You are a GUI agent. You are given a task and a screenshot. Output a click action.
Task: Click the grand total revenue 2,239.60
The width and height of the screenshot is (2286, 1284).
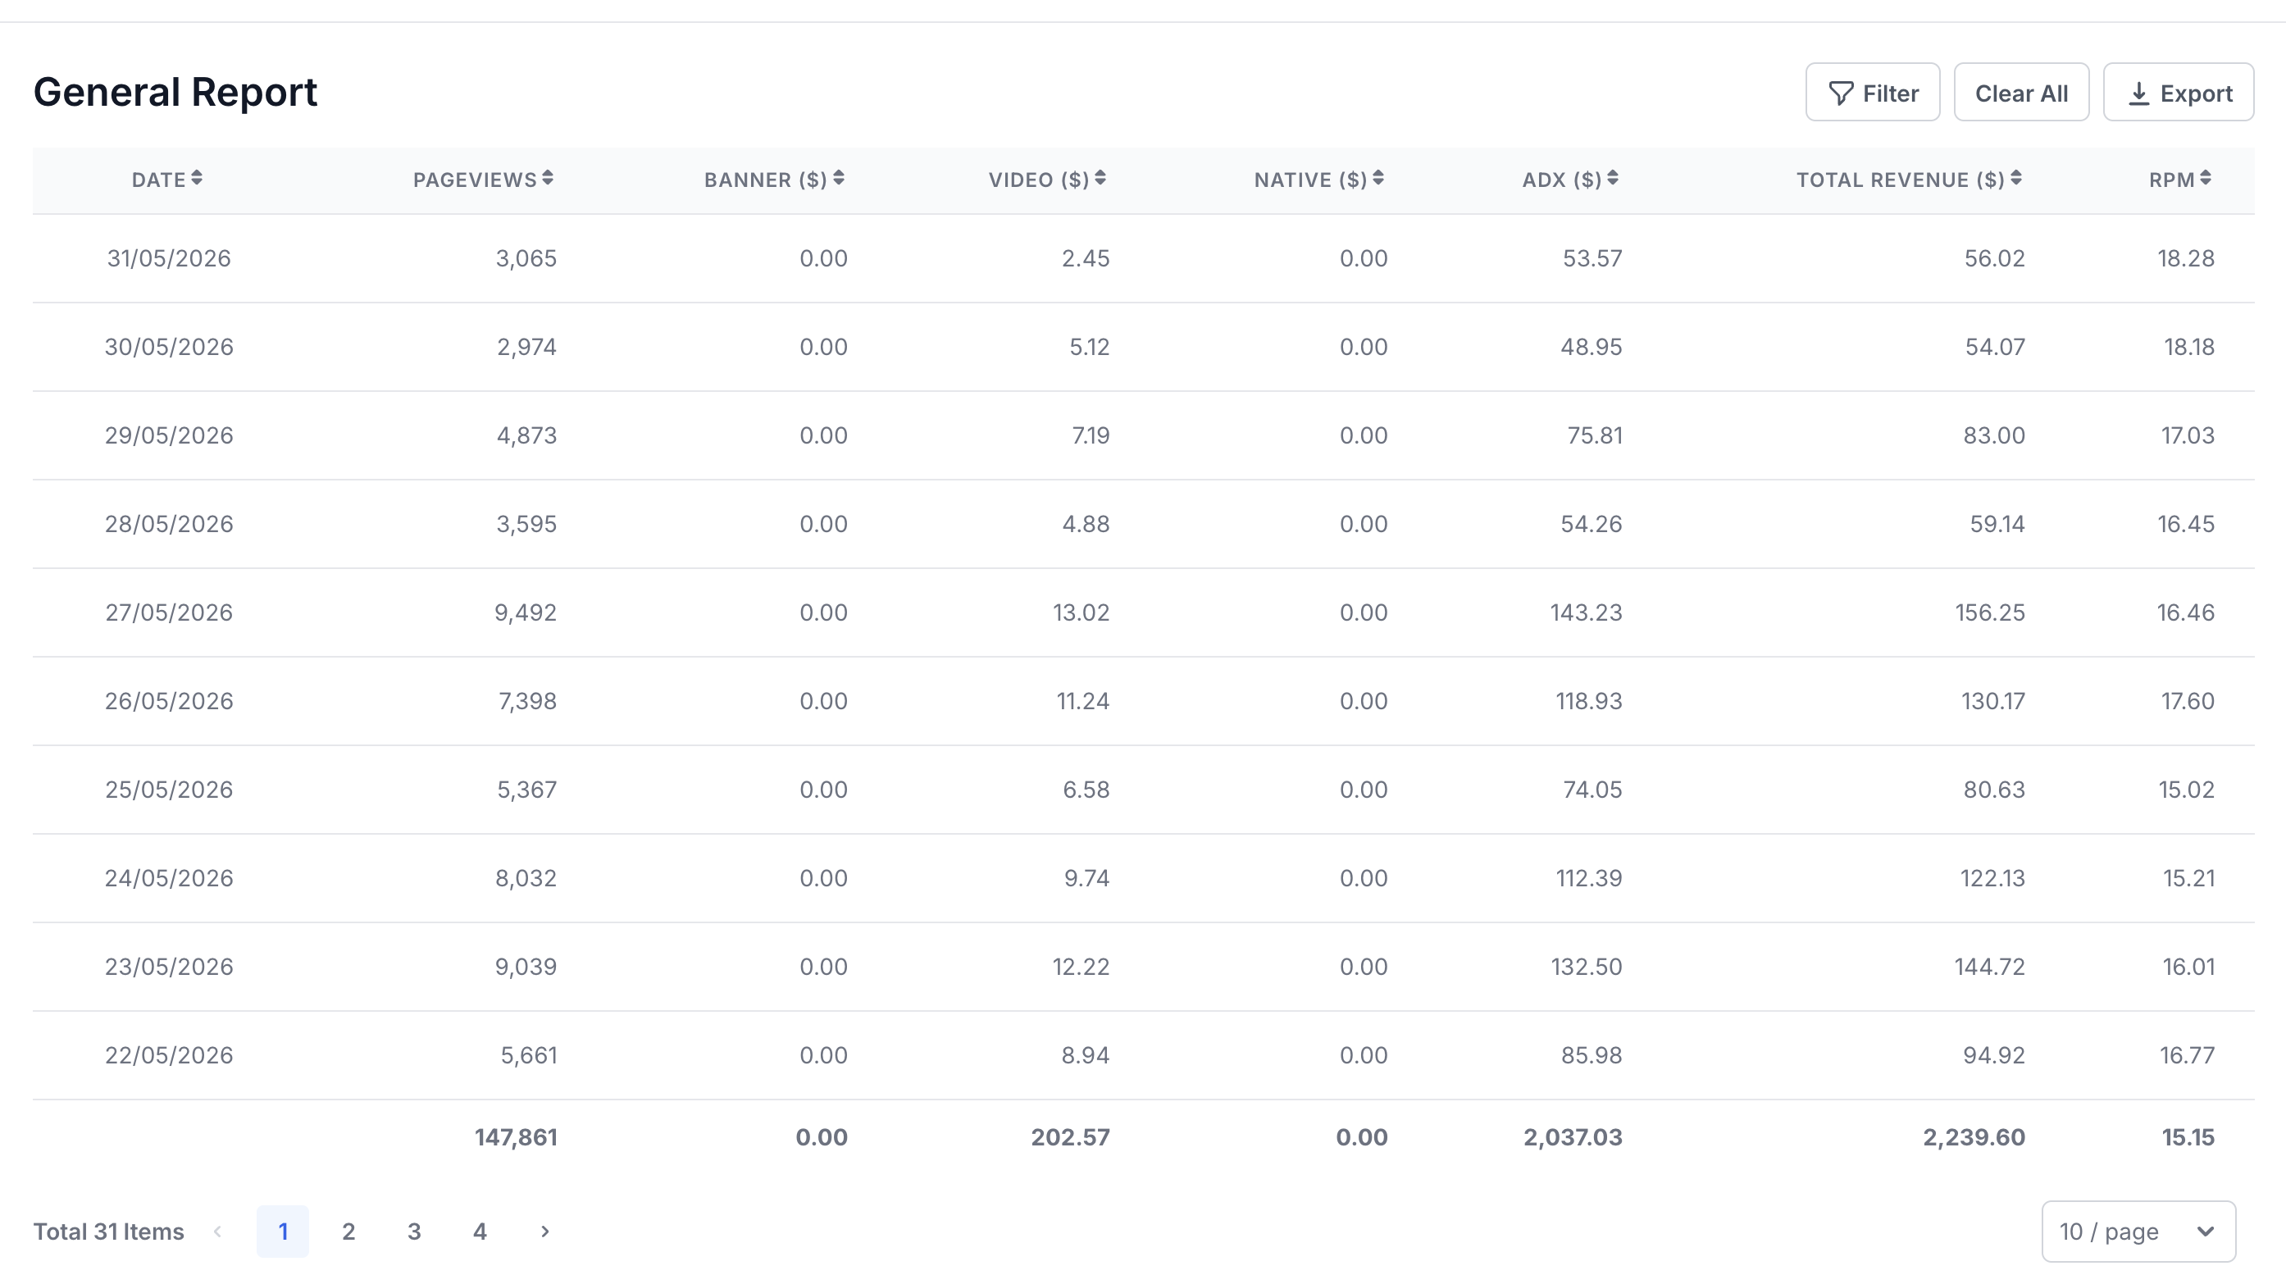click(1974, 1137)
